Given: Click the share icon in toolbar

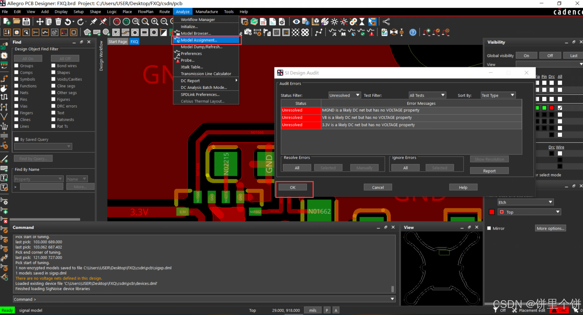Looking at the screenshot, I should [x=386, y=21].
